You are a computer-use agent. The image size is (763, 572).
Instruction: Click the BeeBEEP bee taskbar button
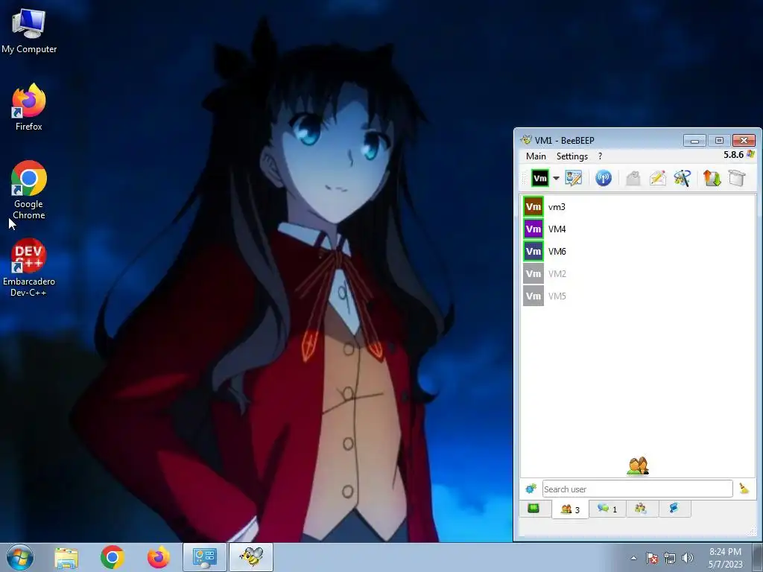[x=251, y=557]
